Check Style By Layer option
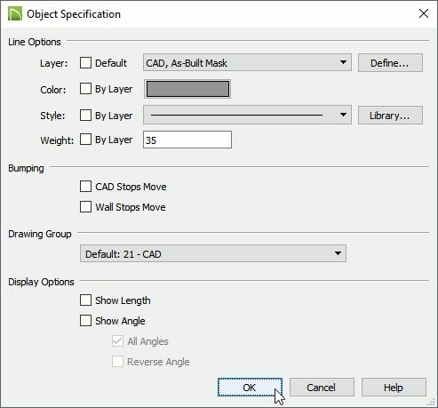Screen dimensions: 438x408 (85, 116)
